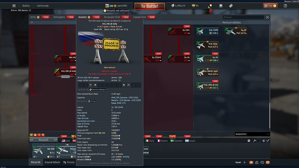Select the Su-24M vehicle card
299x168 pixels.
[x=179, y=31]
